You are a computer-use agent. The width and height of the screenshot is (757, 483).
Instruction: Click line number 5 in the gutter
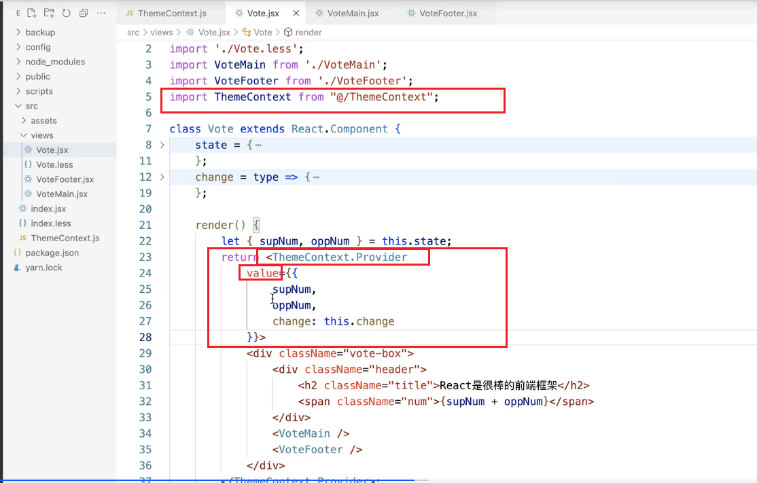coord(149,97)
